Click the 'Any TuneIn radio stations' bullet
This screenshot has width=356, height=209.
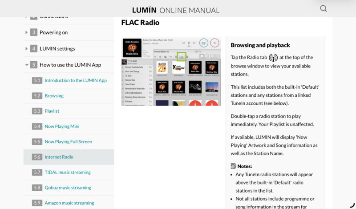click(274, 182)
